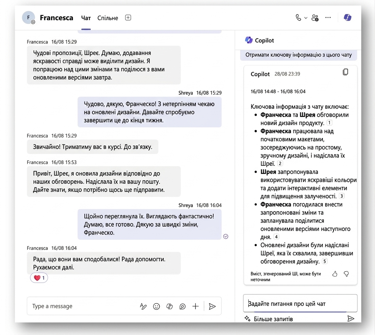Image resolution: width=375 pixels, height=335 pixels.
Task: Click the Francesca name in chat header
Action: coord(56,18)
